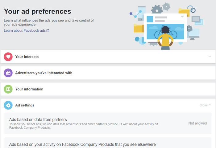216x148 pixels.
Task: Click the Close text in Ad settings
Action: point(203,105)
